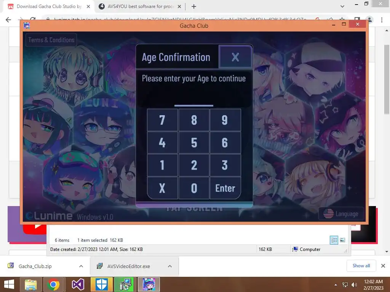Open Chrome profile avatar
The image size is (390, 292).
(369, 20)
